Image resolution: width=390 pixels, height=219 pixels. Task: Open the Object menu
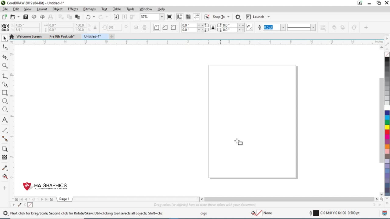[57, 9]
